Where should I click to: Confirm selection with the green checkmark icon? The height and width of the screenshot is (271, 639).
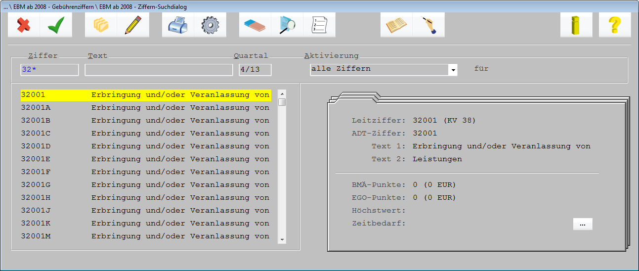click(56, 25)
